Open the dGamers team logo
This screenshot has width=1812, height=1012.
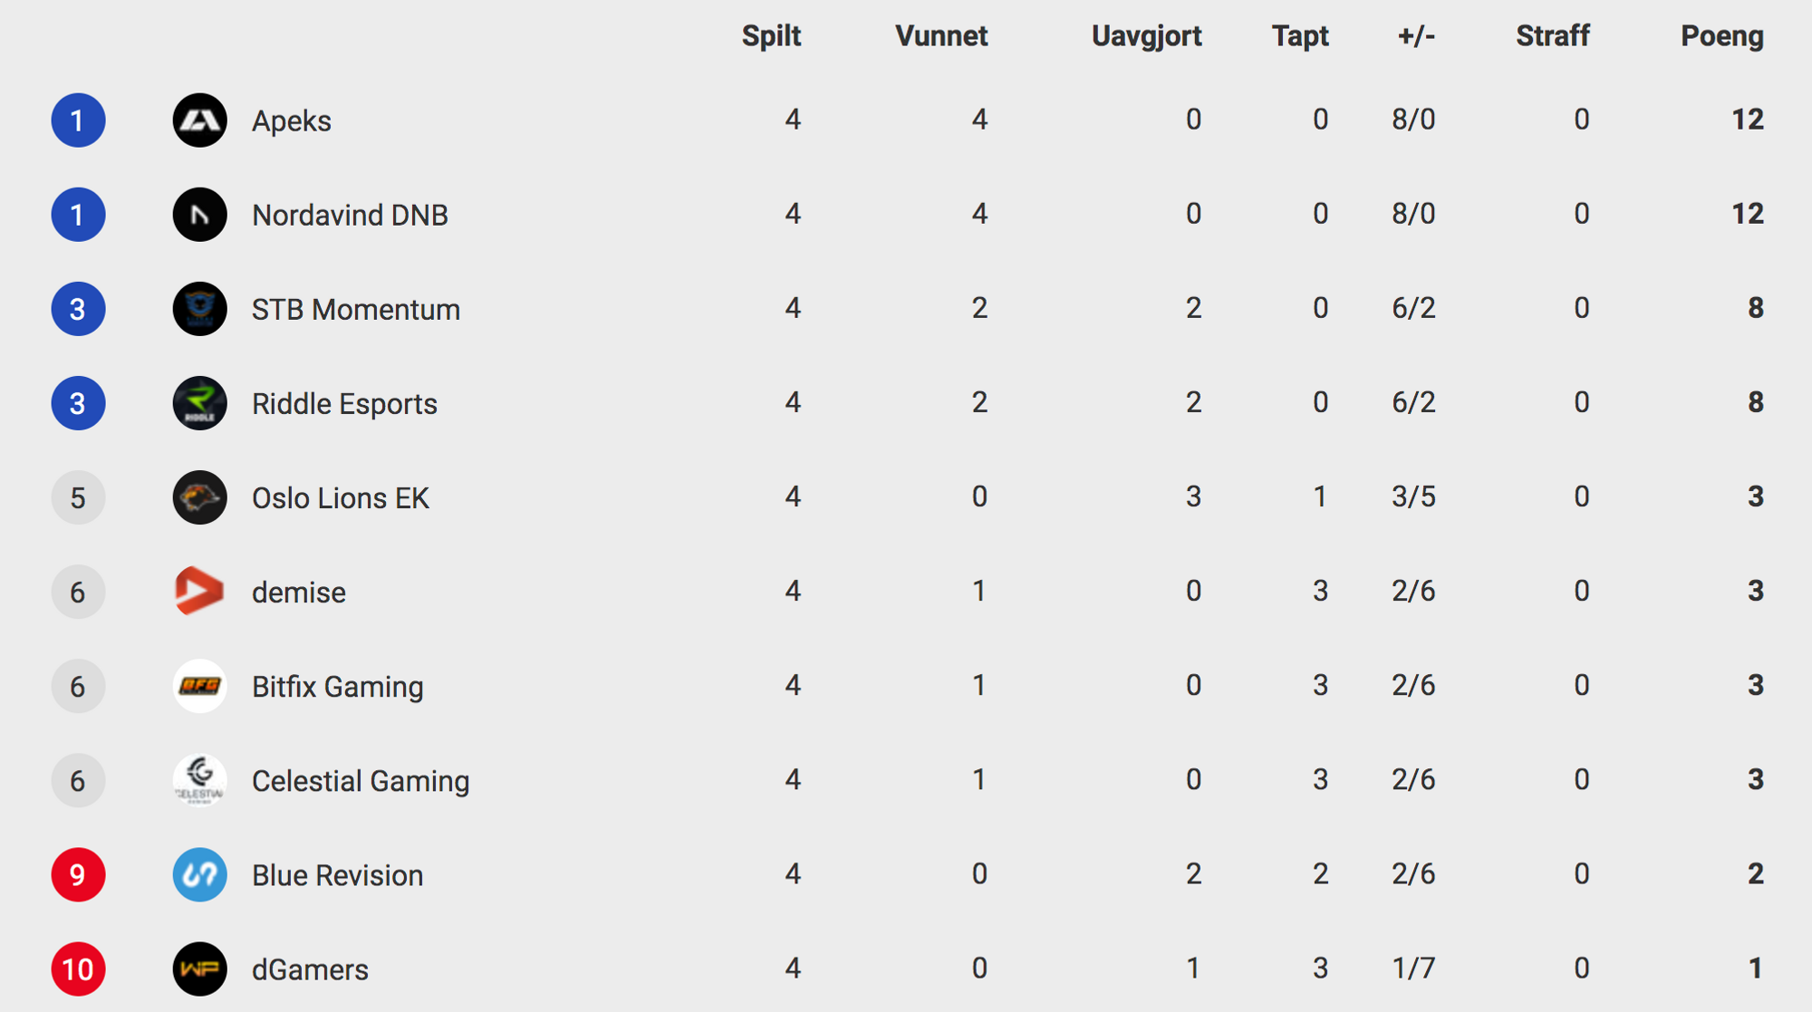click(x=199, y=969)
